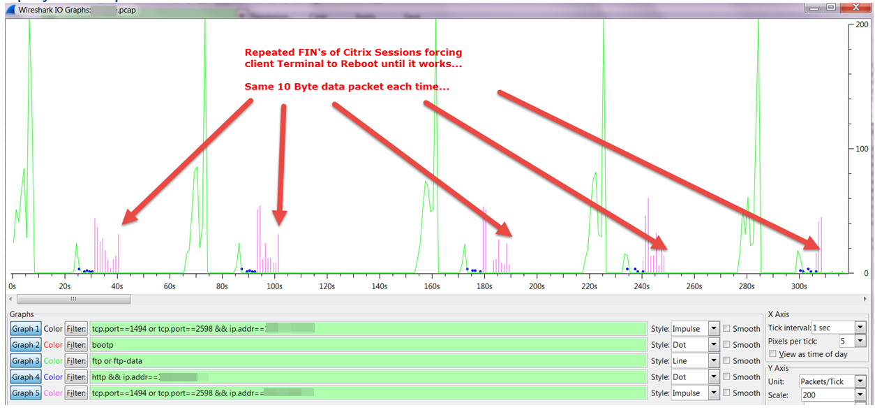Screen dimensions: 875x410
Task: Open the Scale dropdown showing 200
Action: tap(860, 395)
